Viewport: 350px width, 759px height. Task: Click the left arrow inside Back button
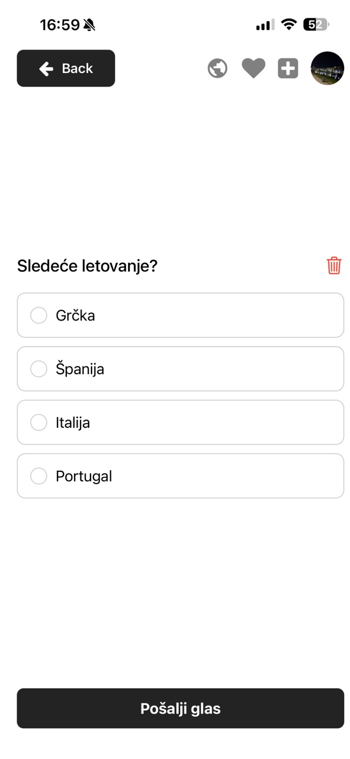(x=46, y=69)
